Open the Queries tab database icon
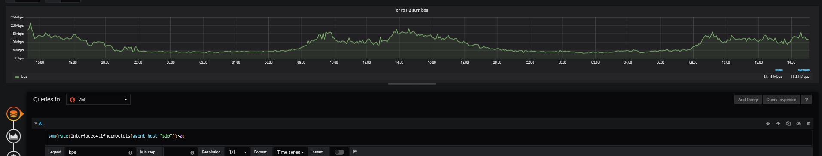The image size is (822, 156). (14, 114)
